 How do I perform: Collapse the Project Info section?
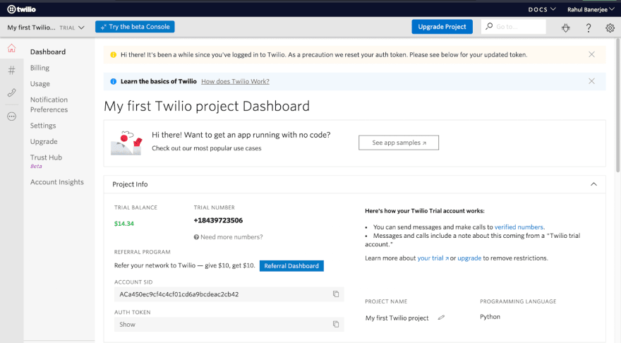[593, 184]
